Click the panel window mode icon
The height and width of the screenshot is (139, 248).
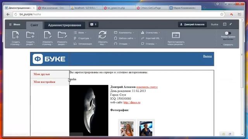[x=225, y=24]
